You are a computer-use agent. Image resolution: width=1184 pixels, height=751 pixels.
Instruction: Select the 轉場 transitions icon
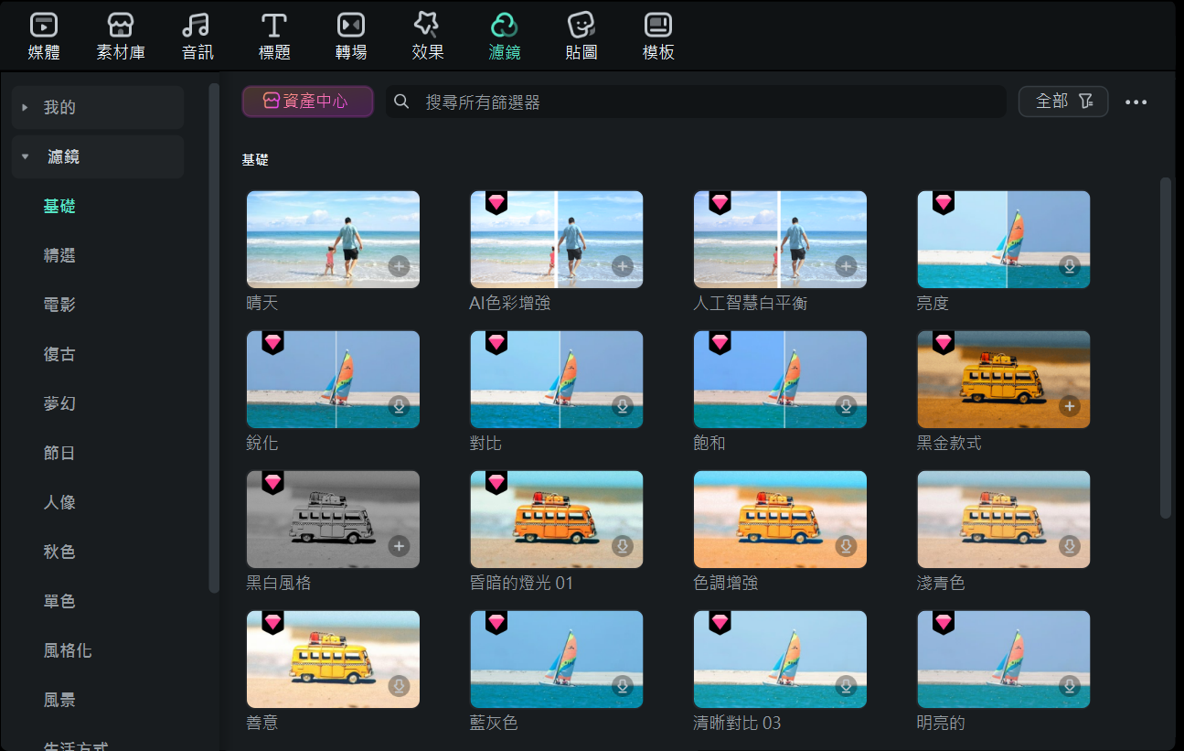click(351, 26)
